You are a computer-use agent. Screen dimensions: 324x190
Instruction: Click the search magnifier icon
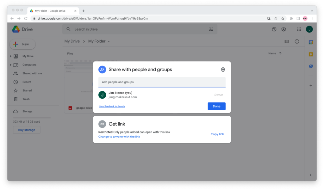(x=68, y=29)
